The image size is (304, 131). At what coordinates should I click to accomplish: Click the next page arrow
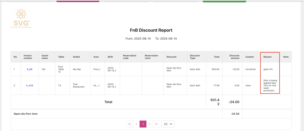(x=150, y=124)
